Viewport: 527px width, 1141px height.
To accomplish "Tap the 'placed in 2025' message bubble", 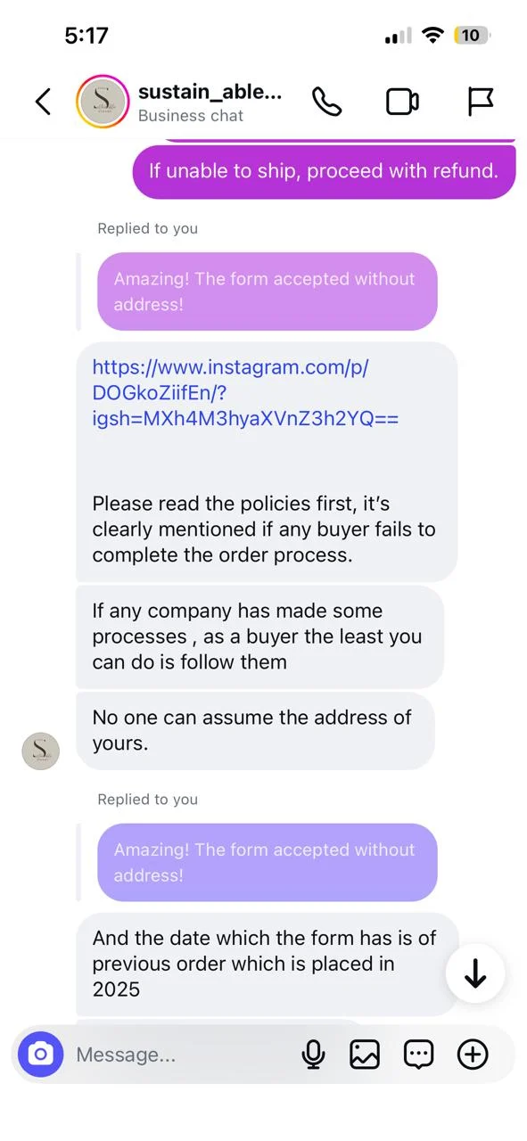I will 268,965.
